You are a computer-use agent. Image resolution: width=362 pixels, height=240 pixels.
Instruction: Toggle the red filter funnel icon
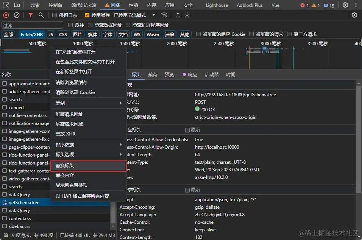click(x=31, y=15)
